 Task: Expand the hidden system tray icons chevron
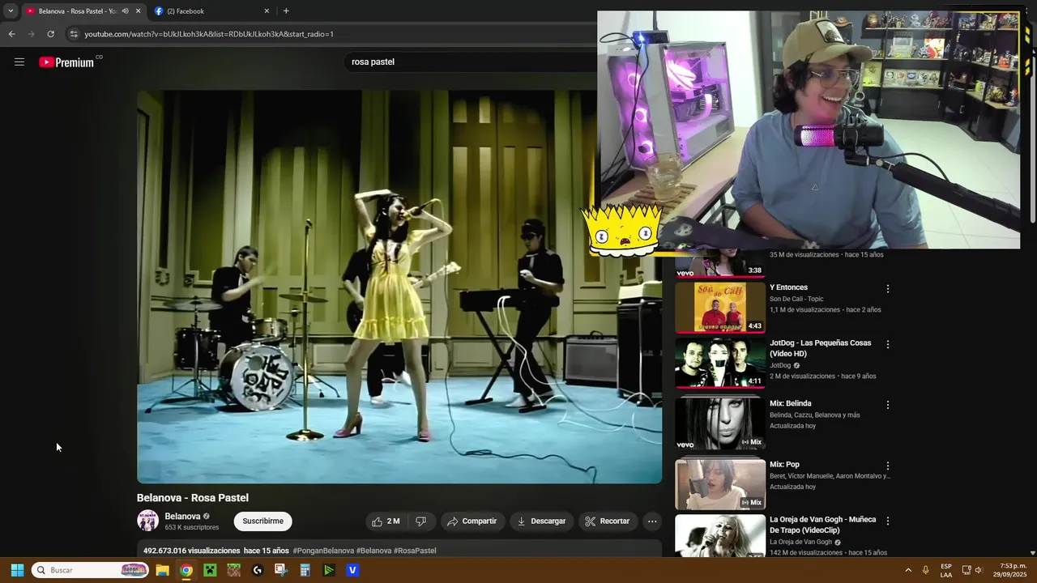point(907,570)
